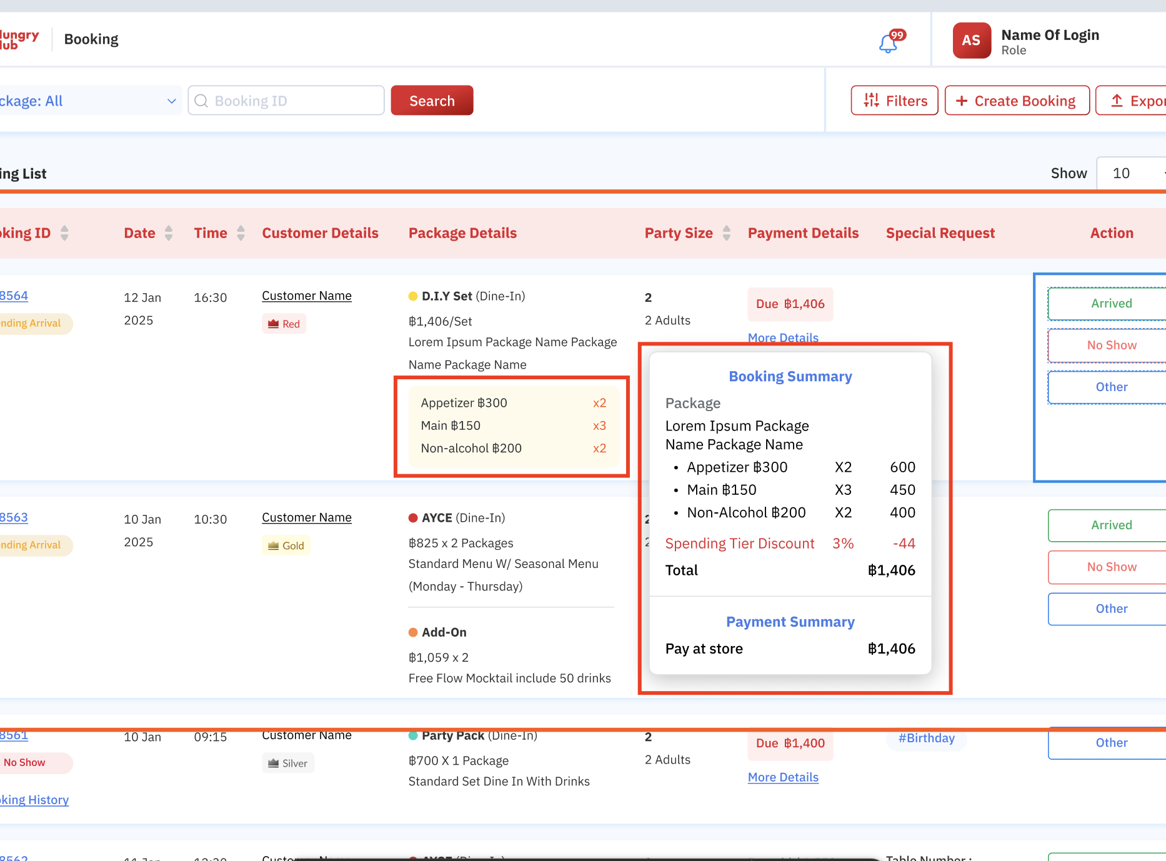Open More Details for ฿1,400 booking

click(x=783, y=777)
